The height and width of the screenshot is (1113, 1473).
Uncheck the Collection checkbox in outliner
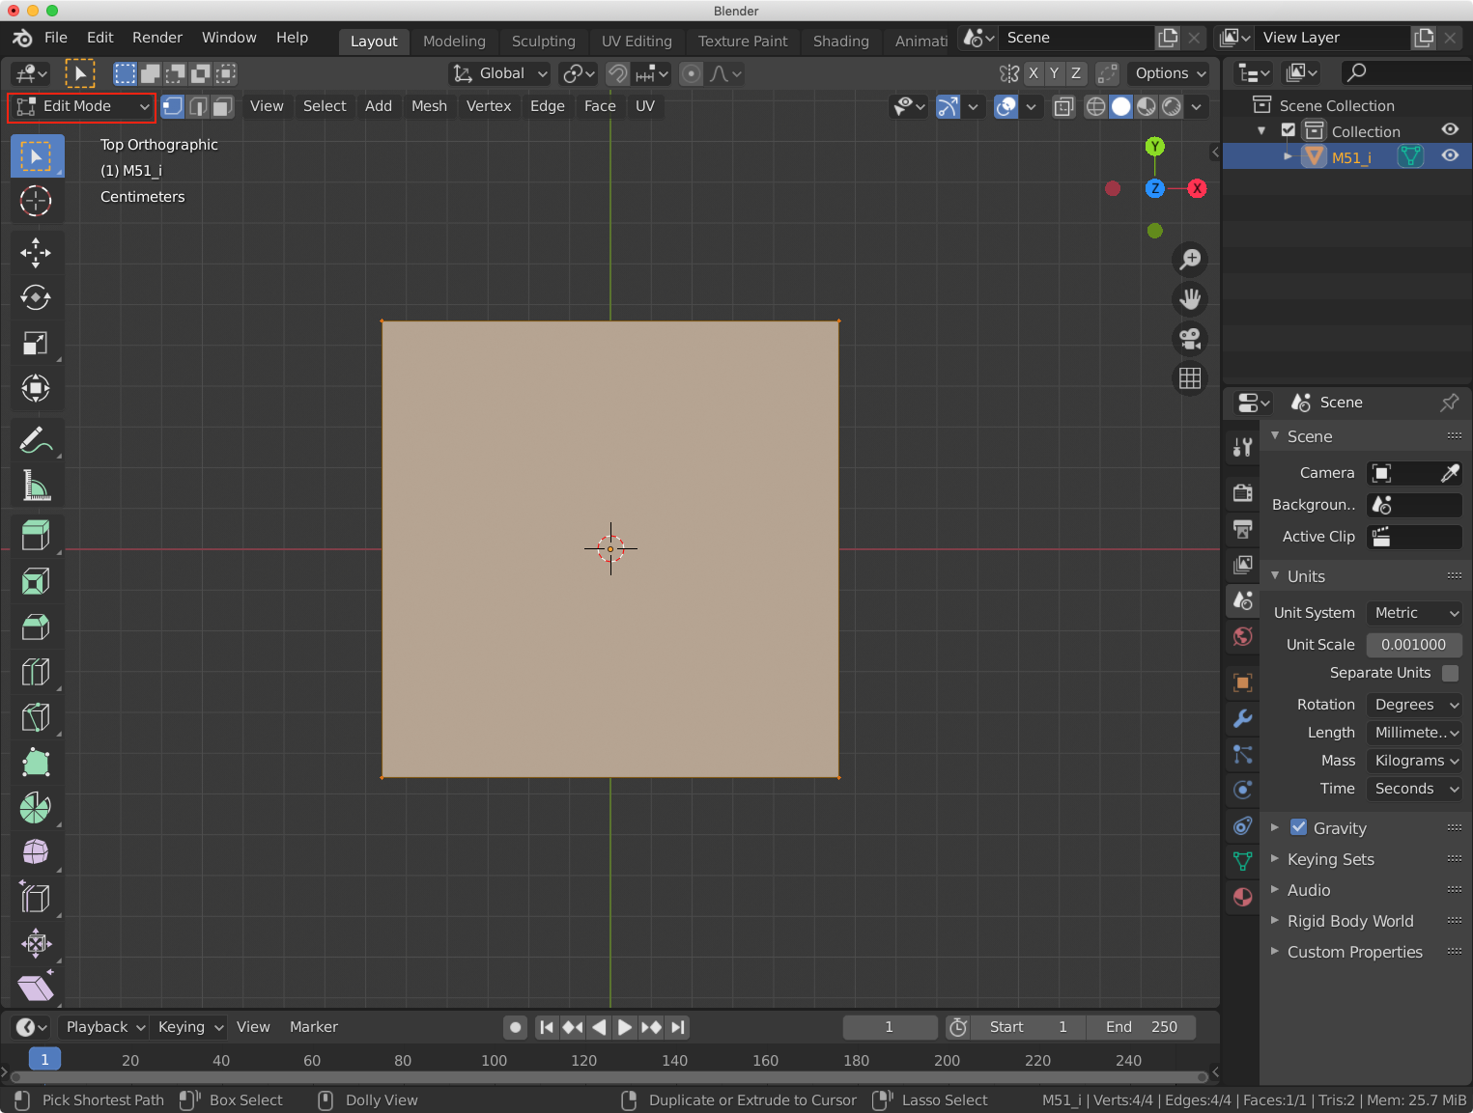(1289, 130)
